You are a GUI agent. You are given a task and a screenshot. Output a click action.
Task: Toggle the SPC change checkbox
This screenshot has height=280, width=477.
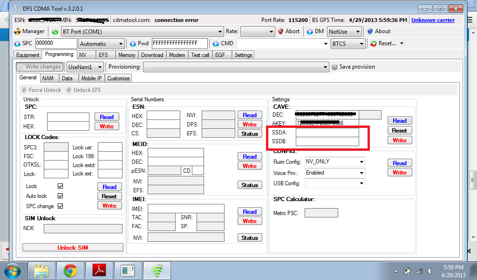tap(60, 206)
